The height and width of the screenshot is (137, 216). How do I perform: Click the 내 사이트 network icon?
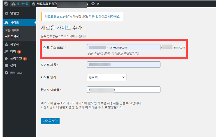coord(13,4)
